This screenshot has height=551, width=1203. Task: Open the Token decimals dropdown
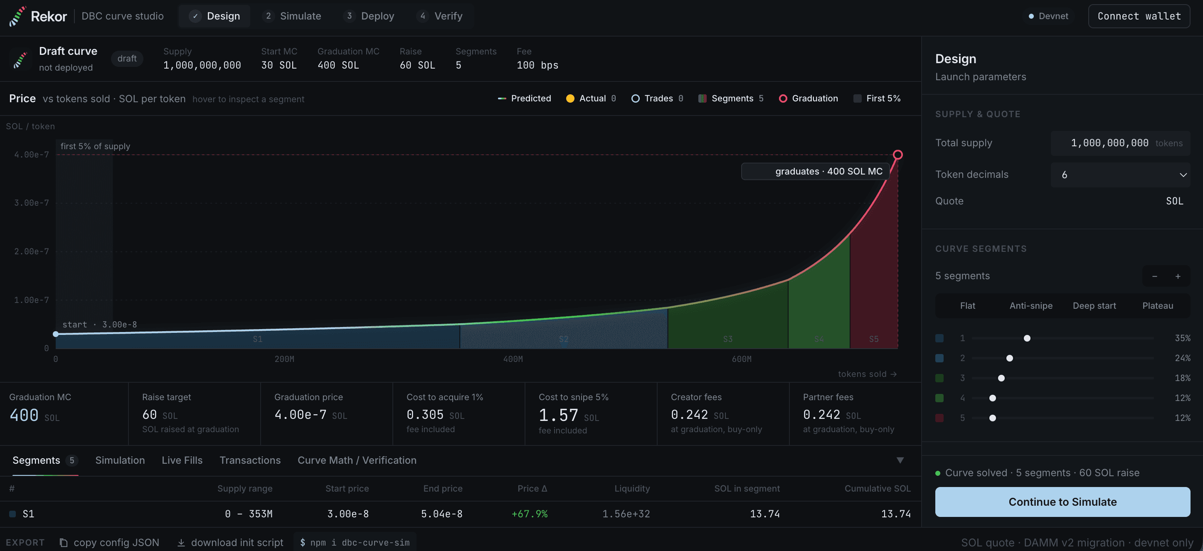1120,175
